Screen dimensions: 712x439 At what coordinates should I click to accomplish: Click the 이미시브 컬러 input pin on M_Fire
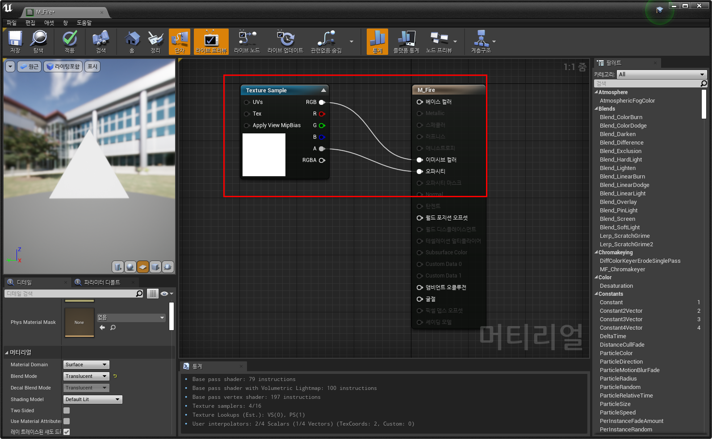[x=419, y=160]
